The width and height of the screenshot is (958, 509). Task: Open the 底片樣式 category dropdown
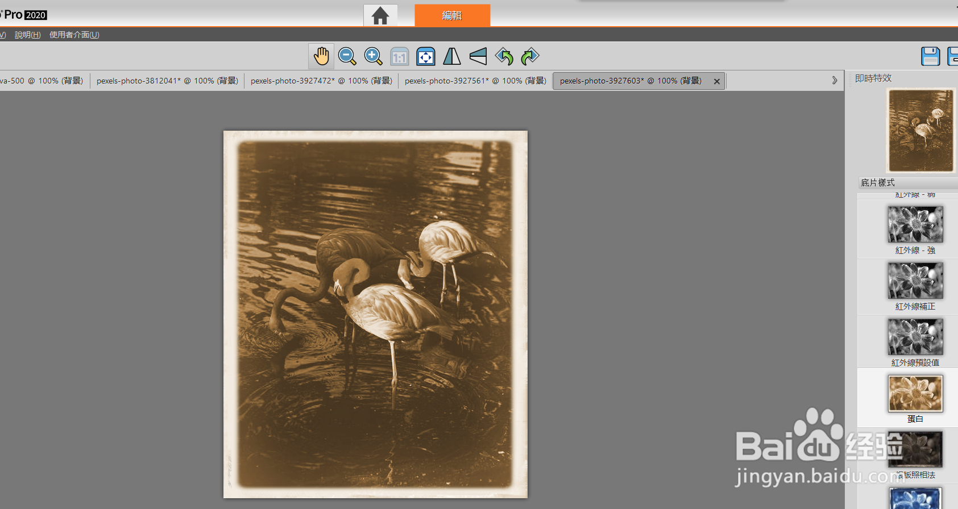tap(908, 182)
